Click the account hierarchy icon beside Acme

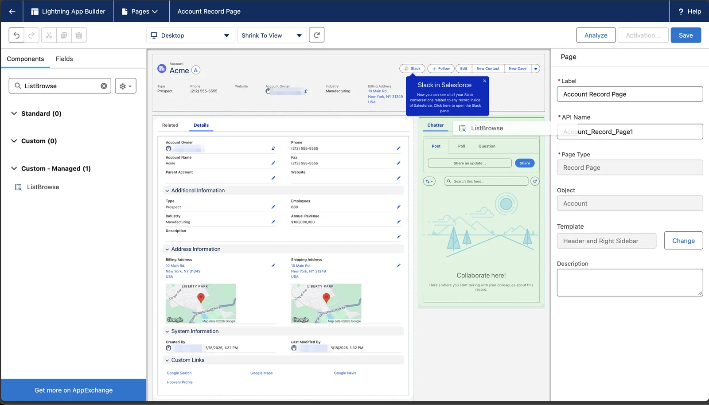(196, 70)
